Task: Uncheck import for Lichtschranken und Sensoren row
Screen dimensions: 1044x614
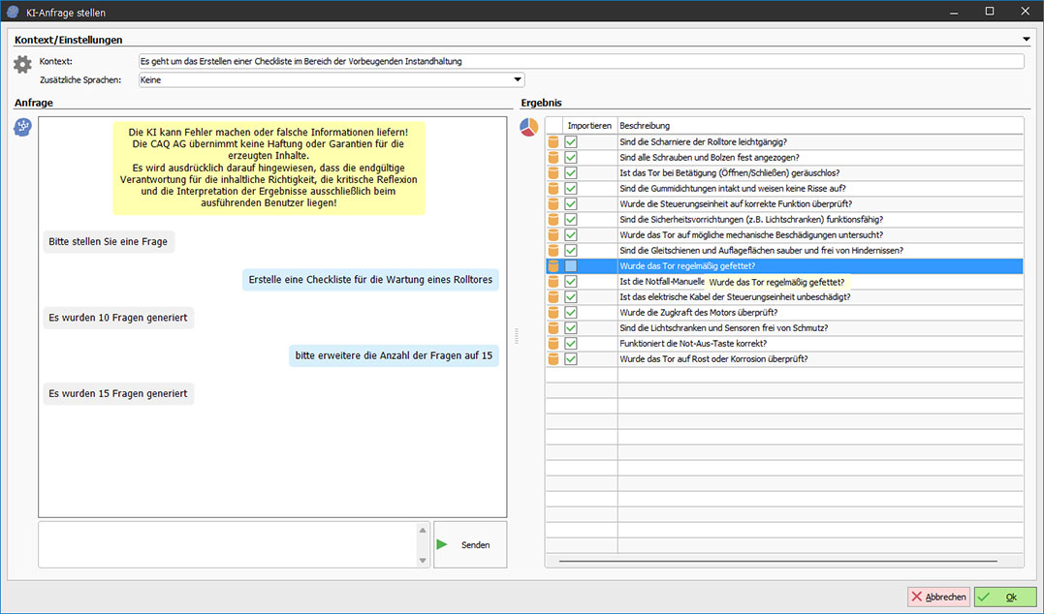Action: [x=572, y=328]
